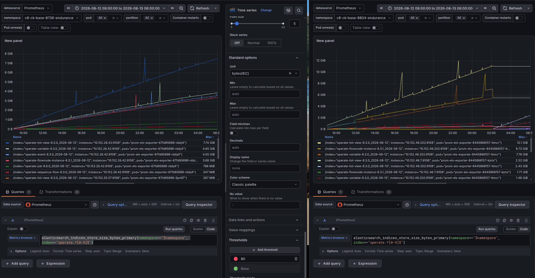535x278 pixels.
Task: Open Queries tab in left window
Action: [x=18, y=192]
